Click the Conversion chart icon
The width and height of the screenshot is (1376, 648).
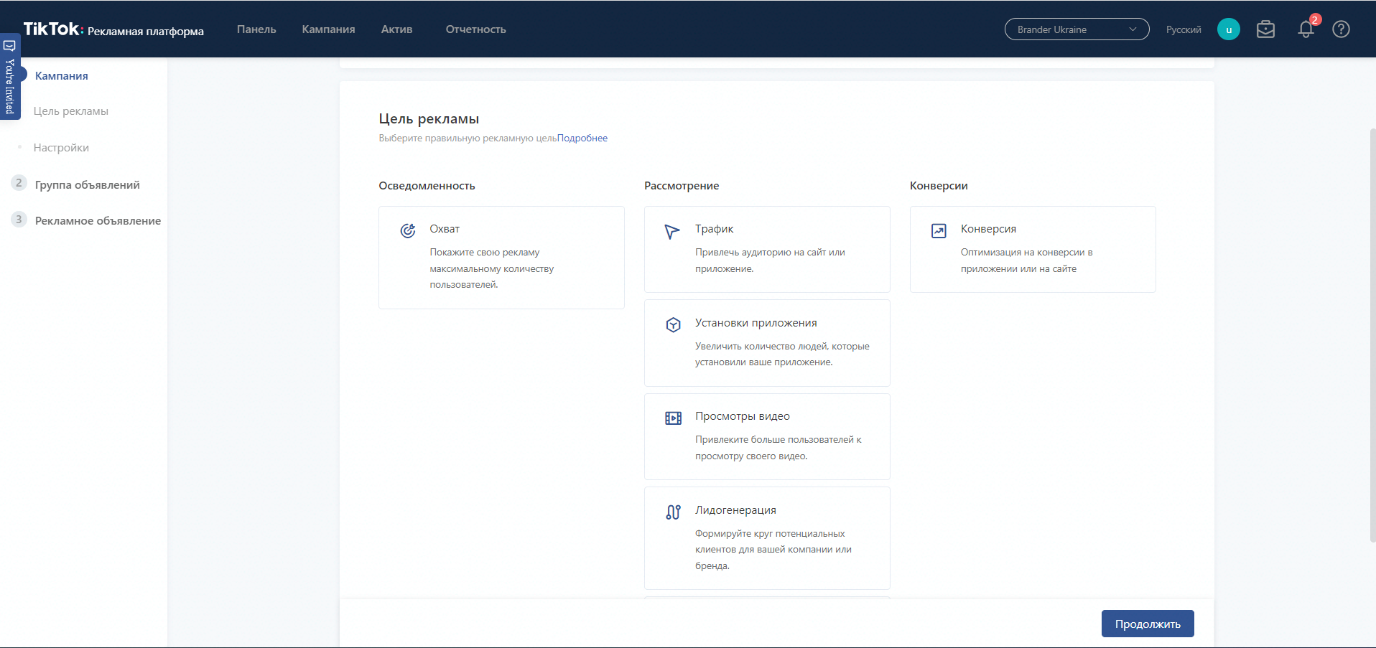(939, 231)
